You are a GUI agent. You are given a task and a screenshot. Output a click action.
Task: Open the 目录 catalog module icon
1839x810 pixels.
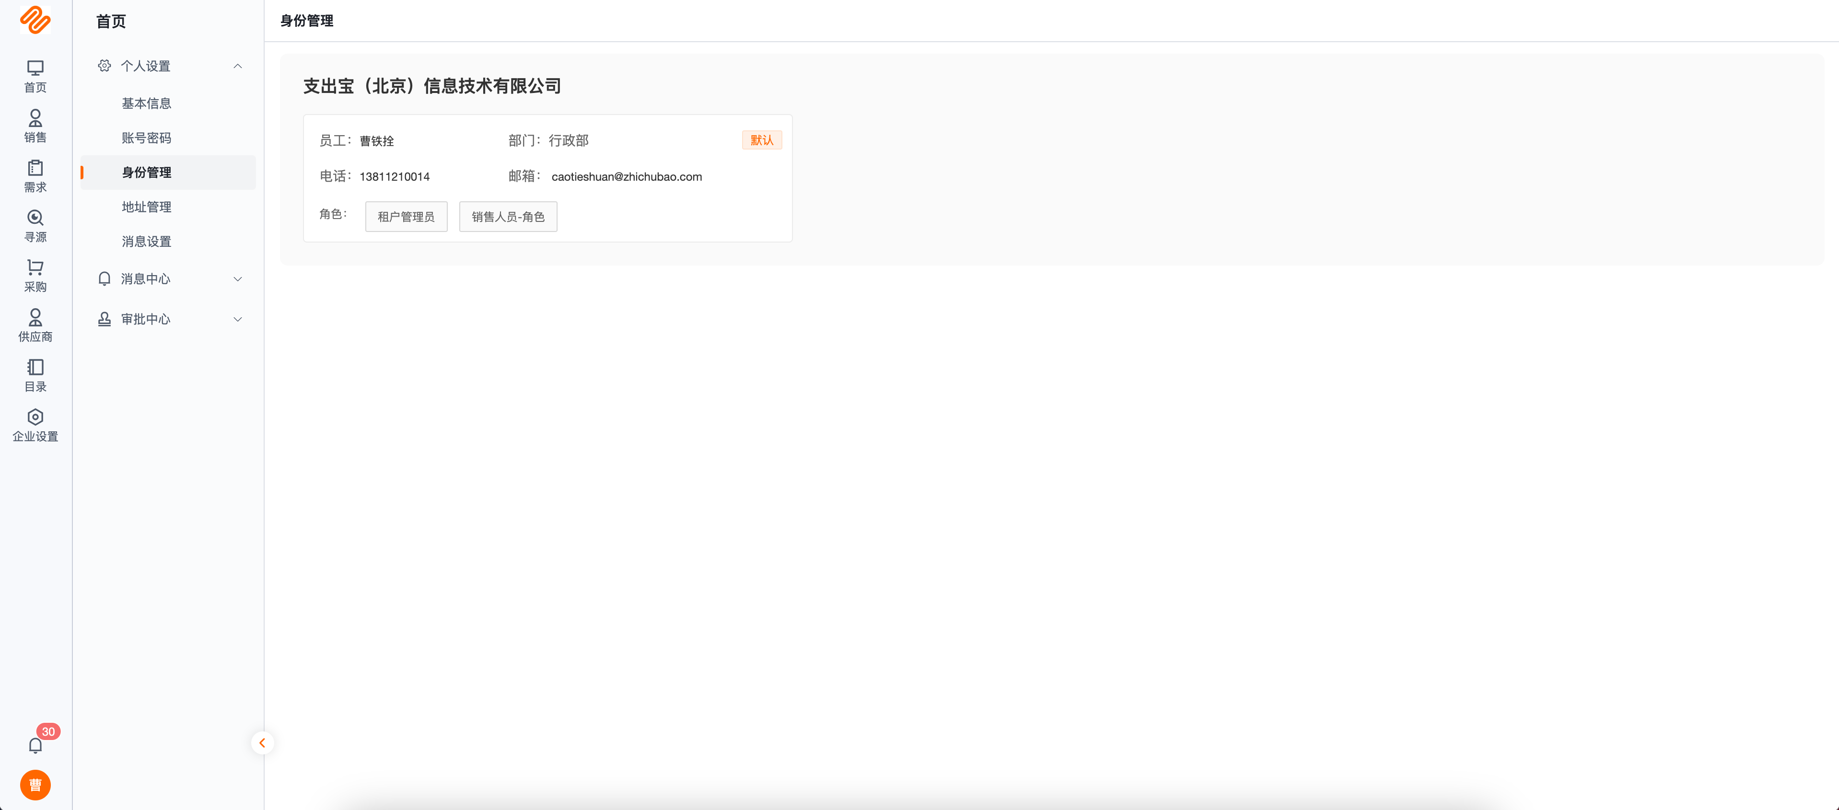click(x=35, y=376)
